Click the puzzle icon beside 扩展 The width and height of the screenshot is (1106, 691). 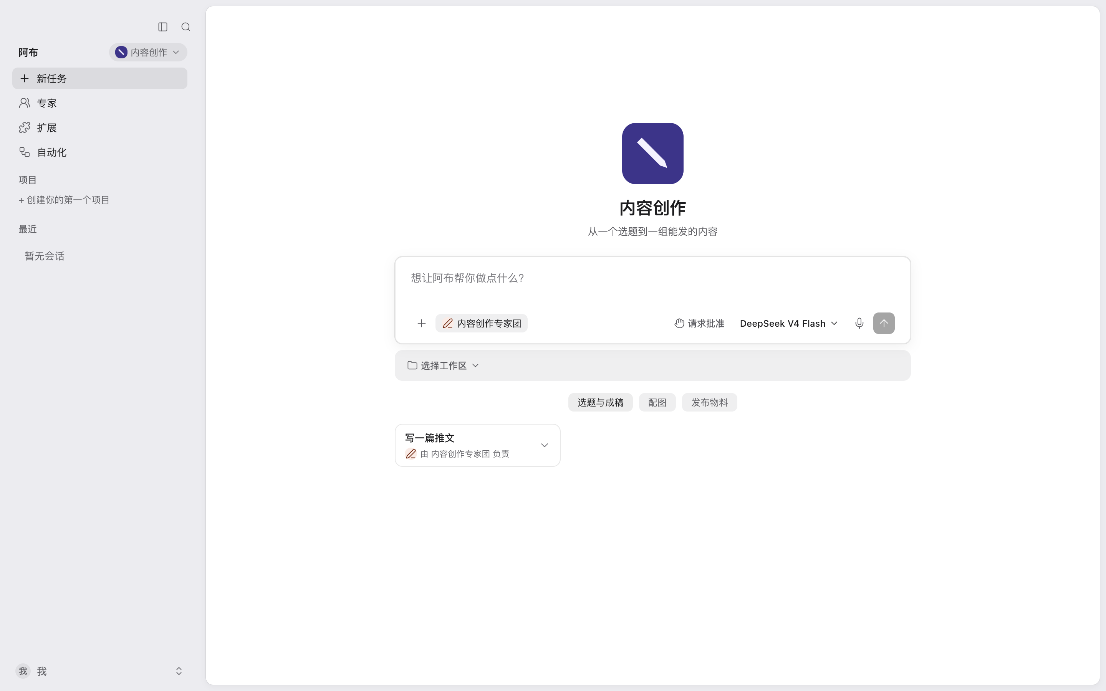[x=25, y=127]
